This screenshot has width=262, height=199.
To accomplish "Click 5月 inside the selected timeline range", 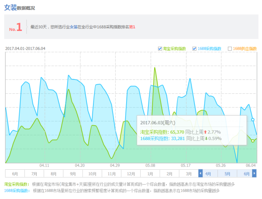I will point(228,173).
